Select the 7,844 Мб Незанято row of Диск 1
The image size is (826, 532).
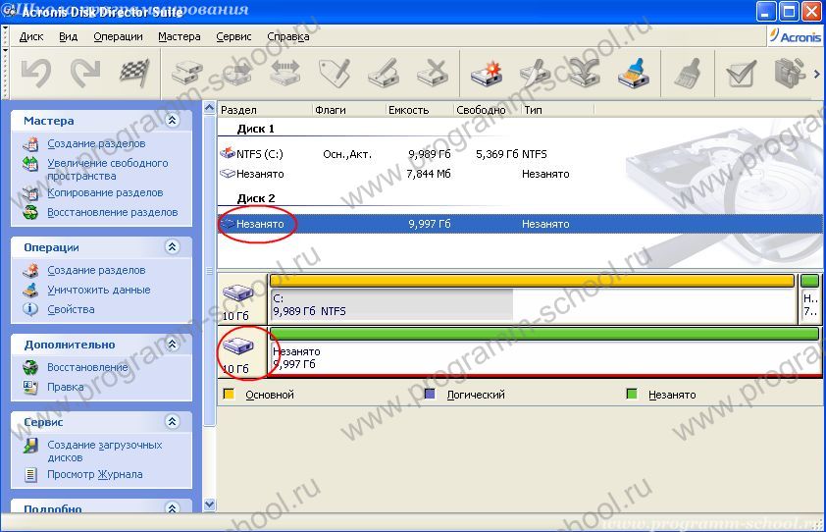pos(519,174)
